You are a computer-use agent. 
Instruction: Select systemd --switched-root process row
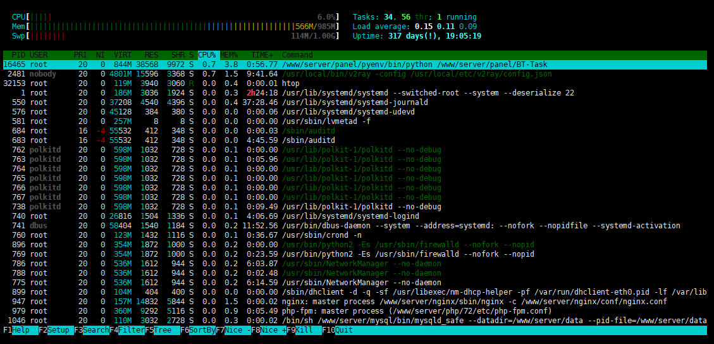click(355, 93)
